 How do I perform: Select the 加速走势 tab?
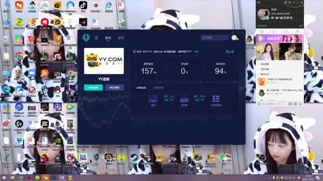pos(158,88)
